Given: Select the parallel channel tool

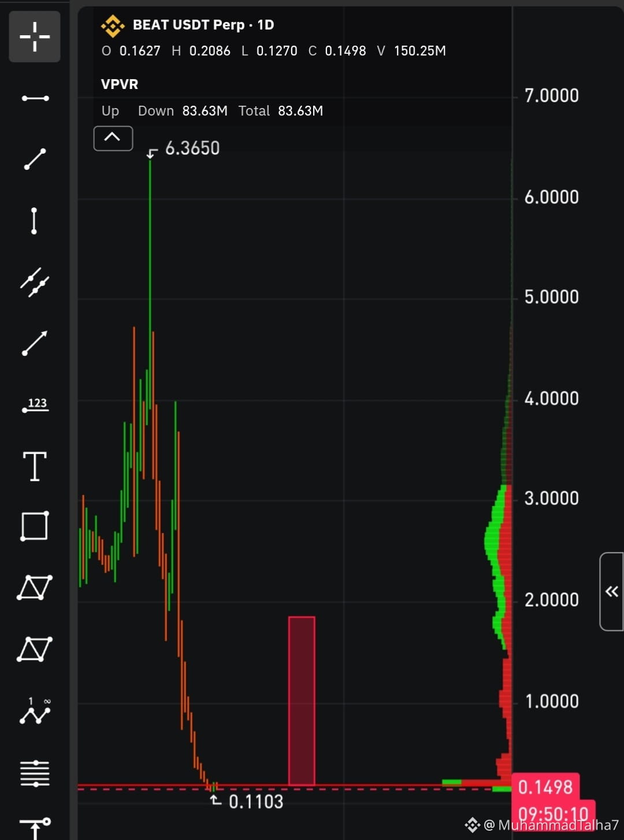Looking at the screenshot, I should 35,282.
